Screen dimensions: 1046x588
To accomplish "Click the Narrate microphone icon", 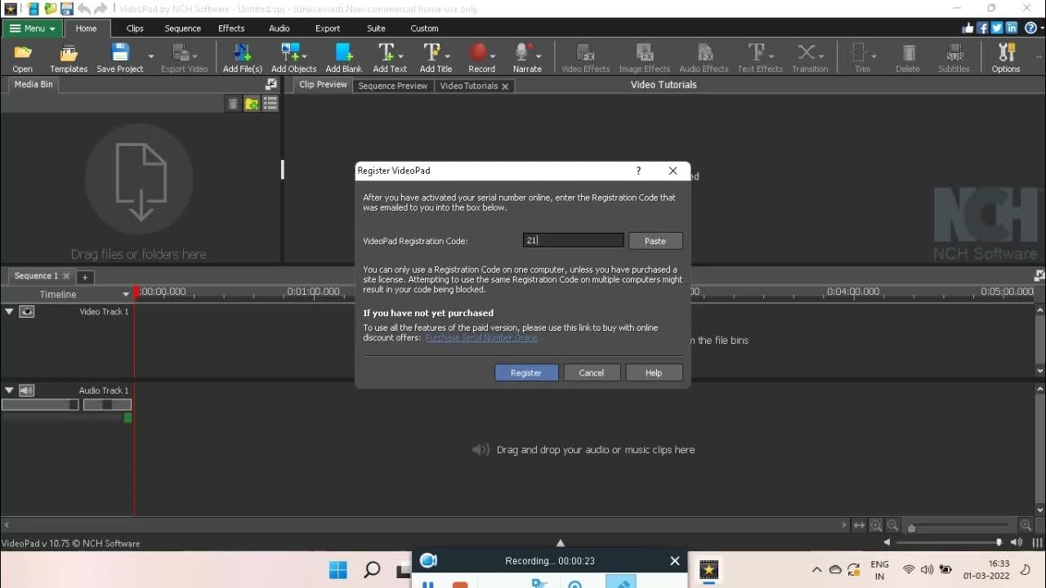I will pos(523,53).
